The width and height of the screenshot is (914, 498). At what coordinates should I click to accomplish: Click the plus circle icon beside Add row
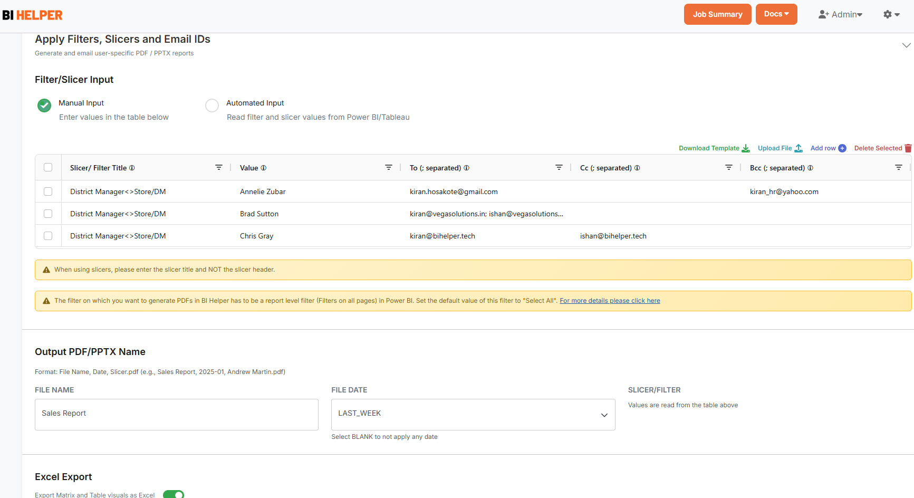842,148
